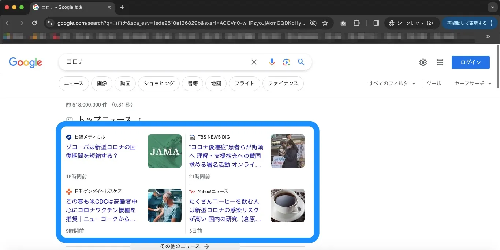Viewport: 500px width, 250px height.
Task: Click the ツール button
Action: tap(434, 84)
